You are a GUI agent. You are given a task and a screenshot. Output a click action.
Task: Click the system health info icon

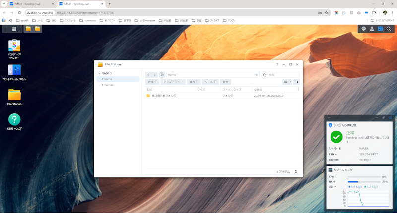[331, 125]
